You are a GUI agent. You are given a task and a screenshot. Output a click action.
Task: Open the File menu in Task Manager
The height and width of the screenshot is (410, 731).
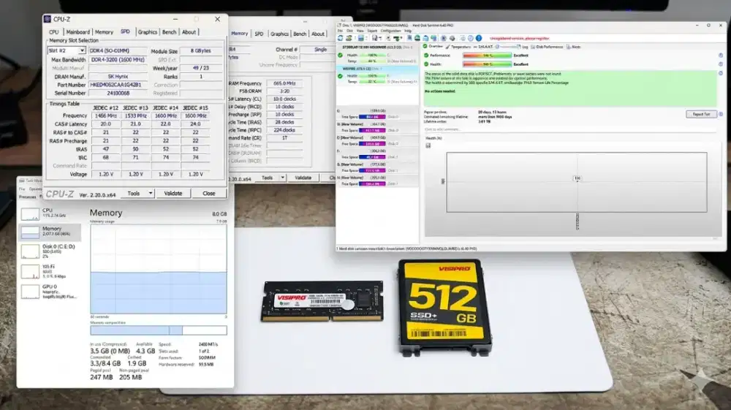(22, 189)
